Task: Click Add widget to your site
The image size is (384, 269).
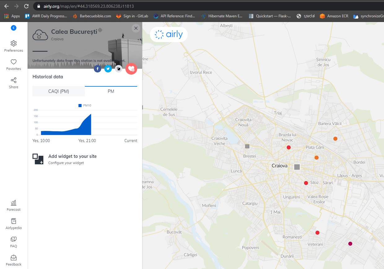Action: [72, 156]
